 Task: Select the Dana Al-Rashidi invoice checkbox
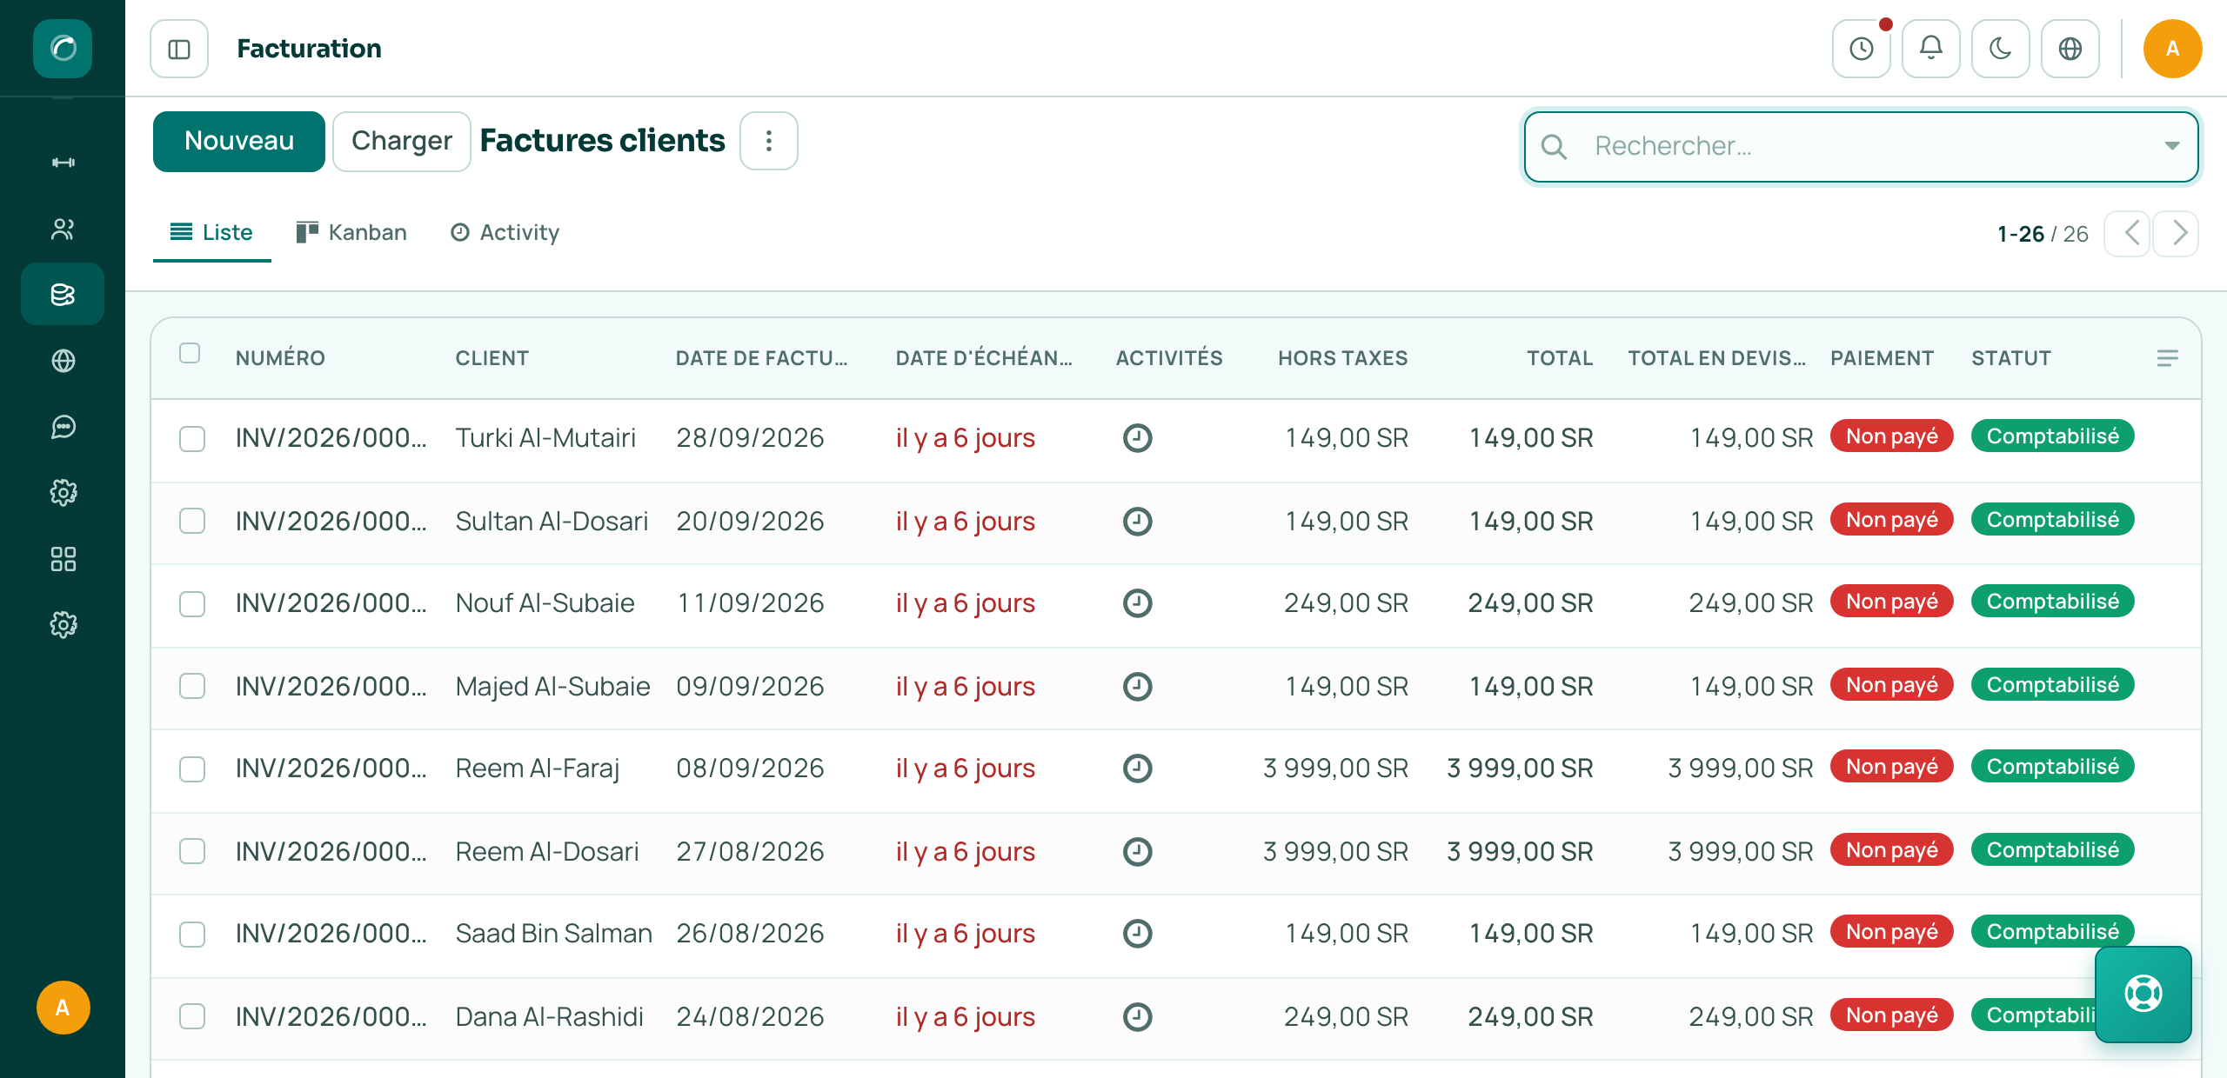pos(192,1016)
